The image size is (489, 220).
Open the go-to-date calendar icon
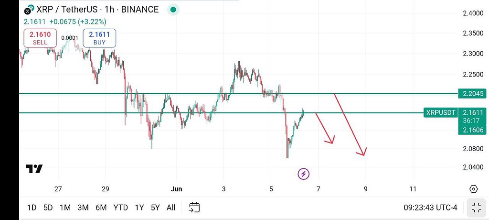pyautogui.click(x=194, y=208)
